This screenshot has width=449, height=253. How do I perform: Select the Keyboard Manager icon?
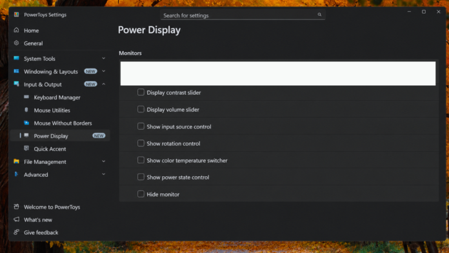click(x=26, y=97)
